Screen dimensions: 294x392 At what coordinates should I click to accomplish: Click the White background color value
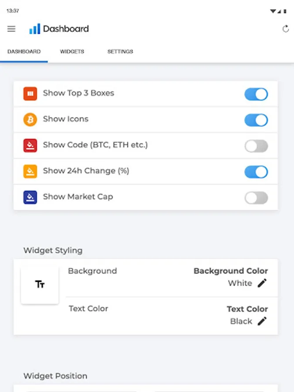(240, 283)
